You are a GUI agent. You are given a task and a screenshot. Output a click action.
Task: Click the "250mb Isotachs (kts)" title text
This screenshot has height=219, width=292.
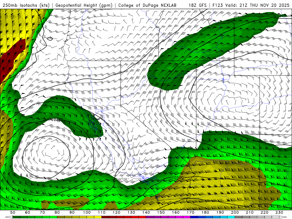coord(26,5)
